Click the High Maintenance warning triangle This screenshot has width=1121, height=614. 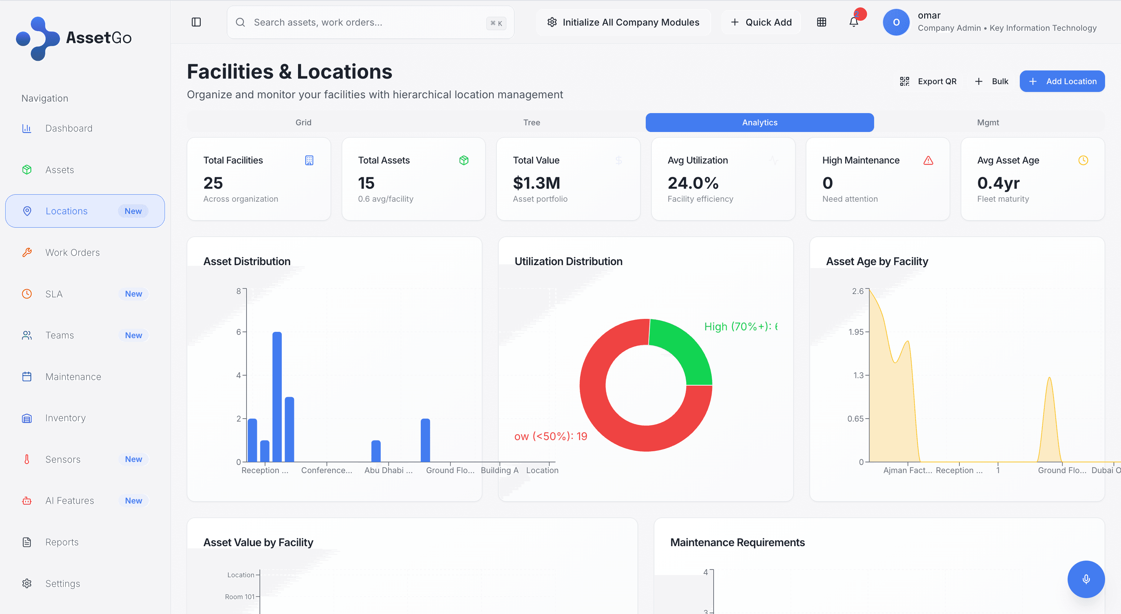(x=928, y=160)
